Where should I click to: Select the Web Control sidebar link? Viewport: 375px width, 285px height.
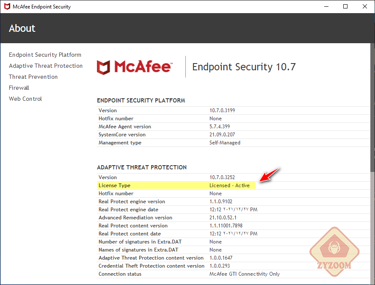tap(25, 99)
